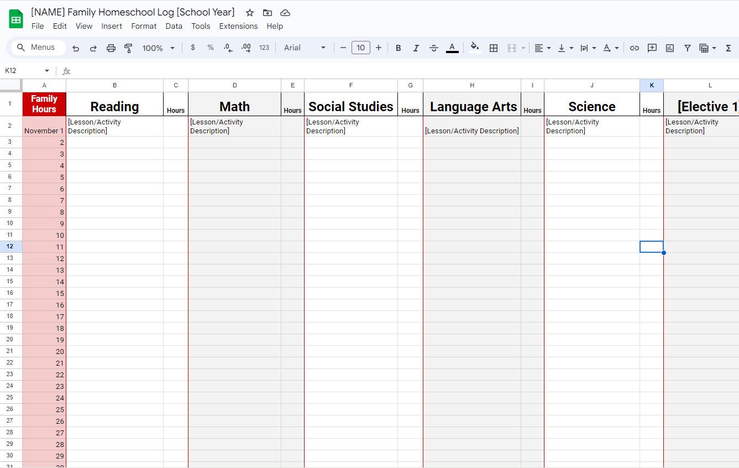Viewport: 739px width, 468px height.
Task: Star this spreadsheet
Action: coord(249,12)
